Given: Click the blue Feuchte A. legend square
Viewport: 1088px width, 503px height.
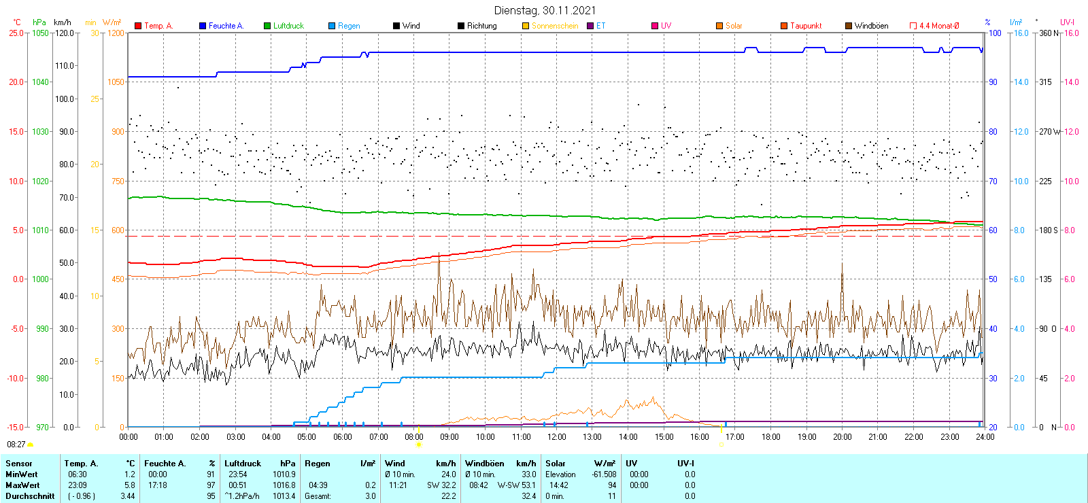Looking at the screenshot, I should pos(203,26).
